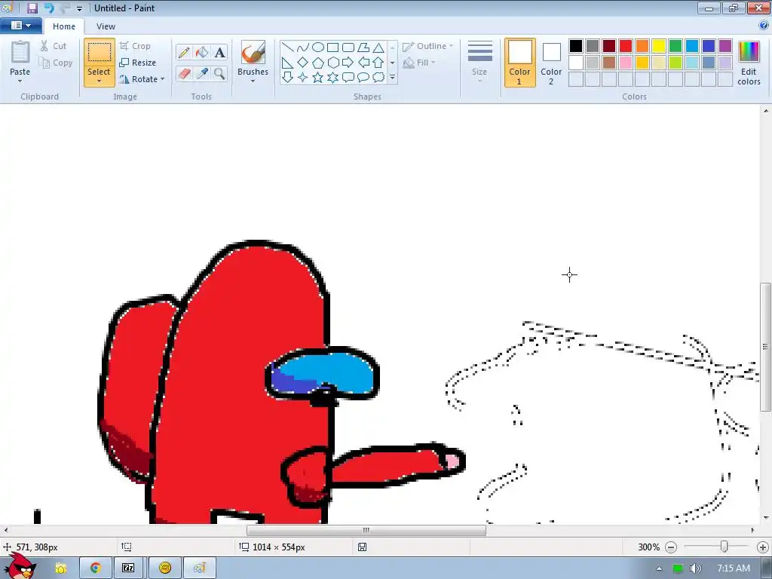Open the shape Fill dropdown
Screen dimensions: 772x579
[419, 63]
